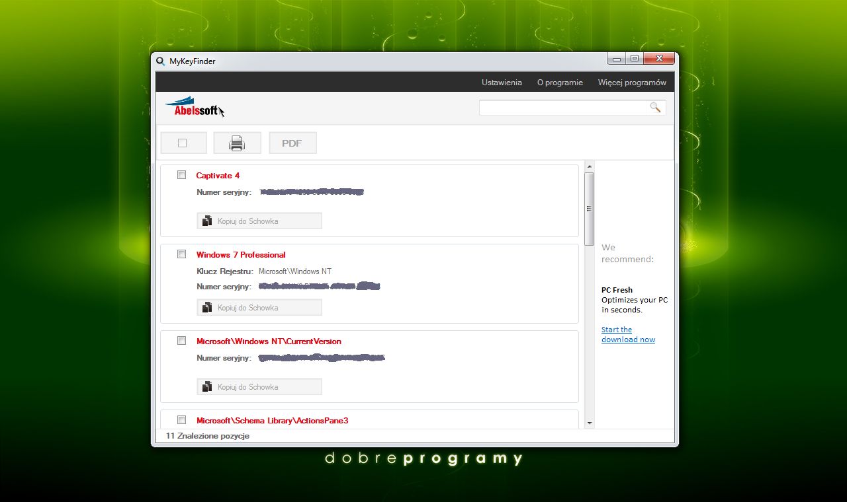This screenshot has height=502, width=847.
Task: Open the O programie menu
Action: click(x=560, y=83)
